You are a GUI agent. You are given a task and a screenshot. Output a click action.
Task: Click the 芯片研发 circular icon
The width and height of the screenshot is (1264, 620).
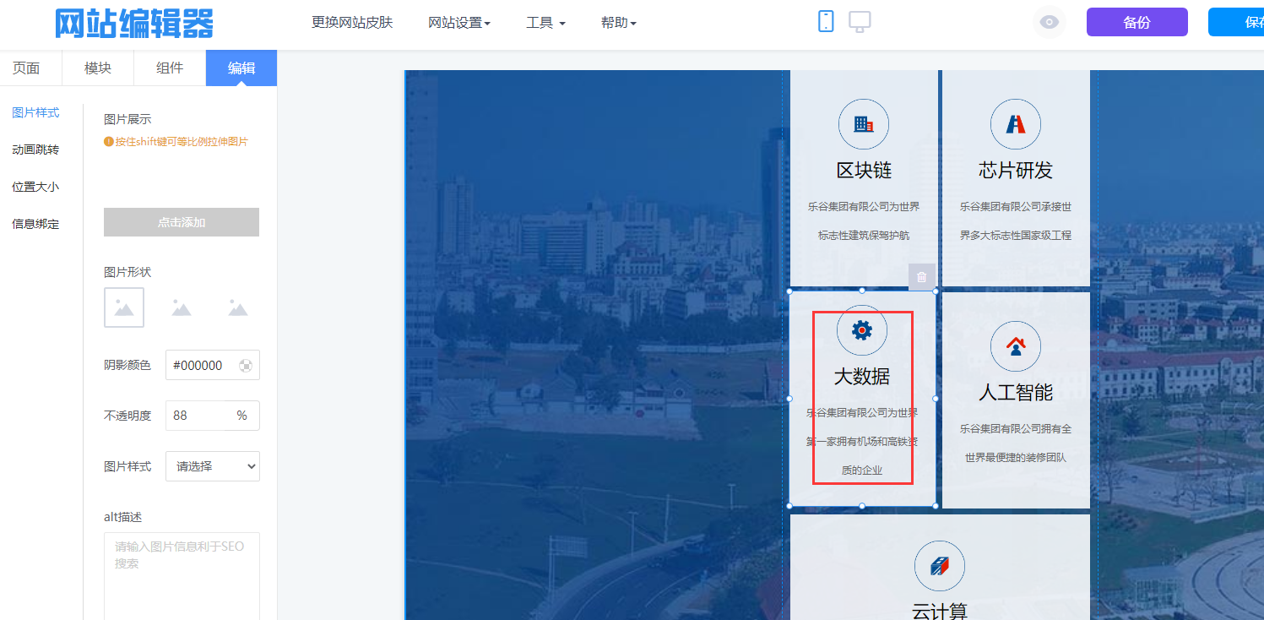pyautogui.click(x=1015, y=124)
